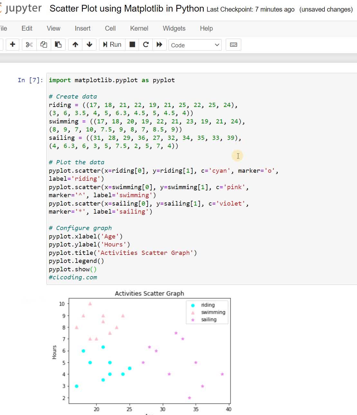Open the command palette keyboard icon
Screen dimensions: 357x415
tap(233, 44)
